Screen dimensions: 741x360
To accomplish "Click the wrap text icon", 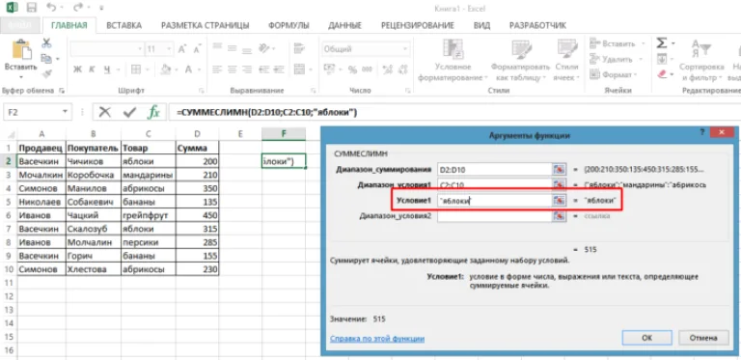I will point(299,47).
